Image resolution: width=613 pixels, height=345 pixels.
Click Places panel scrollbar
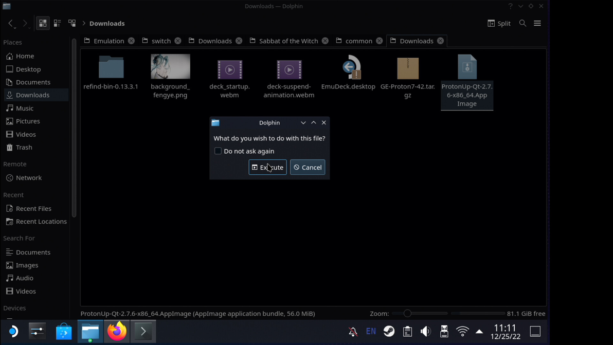[74, 128]
